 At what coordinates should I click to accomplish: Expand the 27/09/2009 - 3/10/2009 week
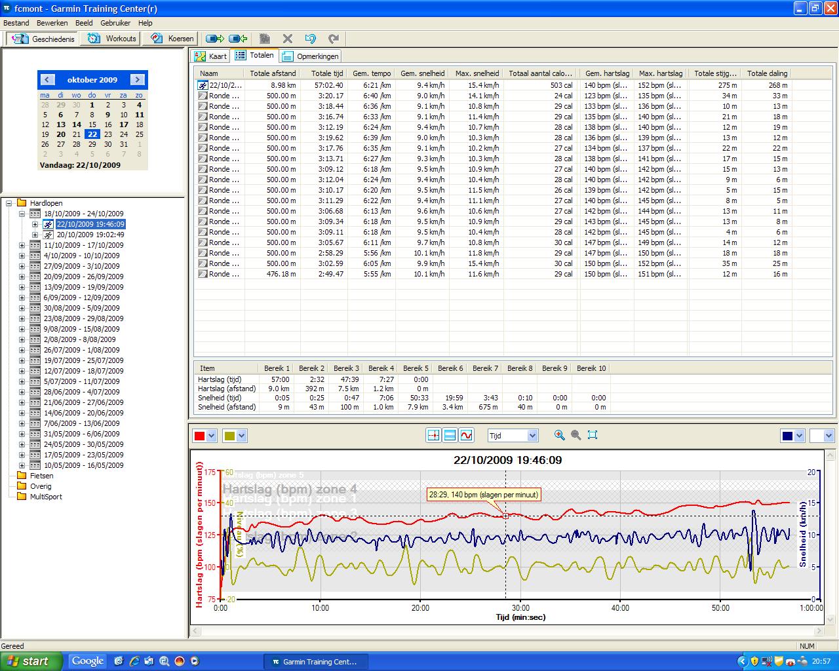tap(22, 266)
